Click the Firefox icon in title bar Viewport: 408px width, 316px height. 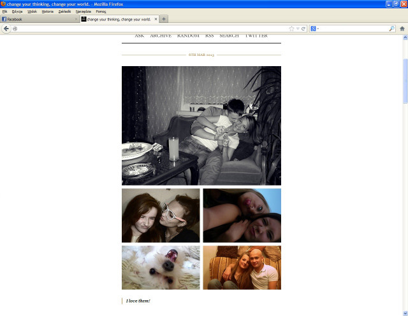point(3,4)
